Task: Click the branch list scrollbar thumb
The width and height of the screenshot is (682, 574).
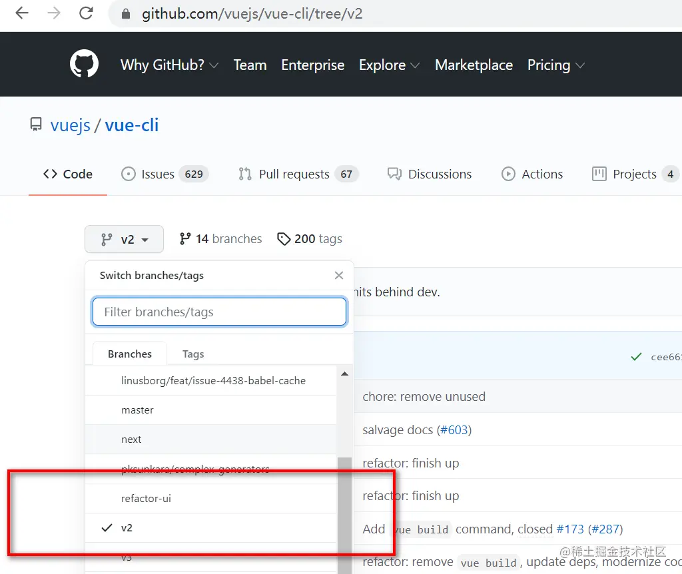Action: tap(344, 515)
